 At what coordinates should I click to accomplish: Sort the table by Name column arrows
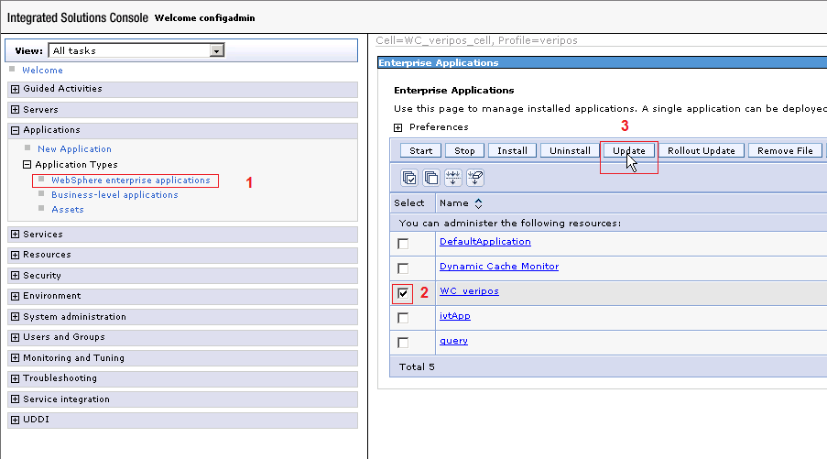point(478,203)
